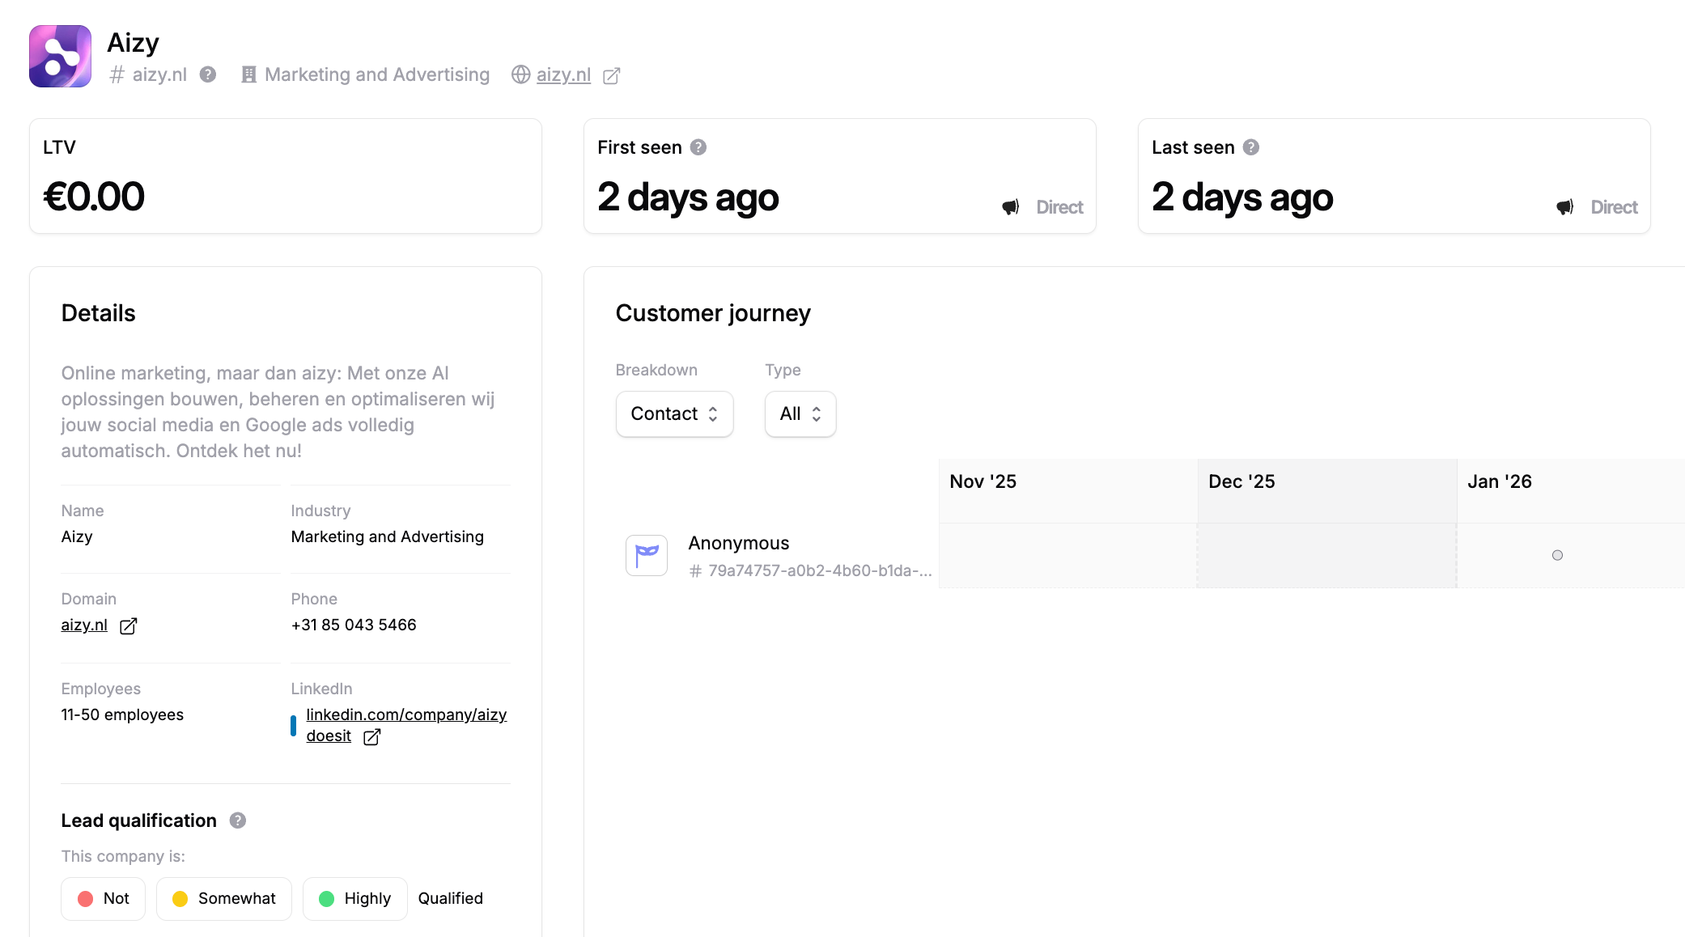Click the Anonymous visitor mask icon
Viewport: 1685px width, 937px height.
pos(646,555)
